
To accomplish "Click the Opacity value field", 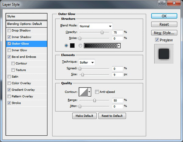I will tap(117, 32).
